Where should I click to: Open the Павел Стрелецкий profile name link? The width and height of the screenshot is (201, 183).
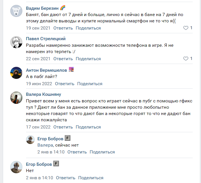(46, 39)
